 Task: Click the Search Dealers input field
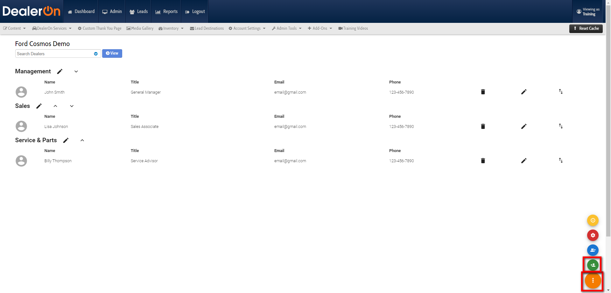(x=54, y=54)
